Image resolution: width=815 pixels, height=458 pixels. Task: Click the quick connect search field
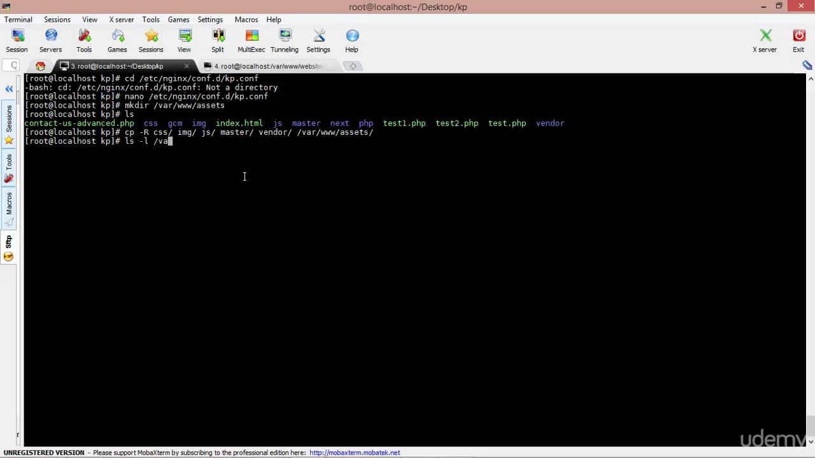click(x=11, y=66)
